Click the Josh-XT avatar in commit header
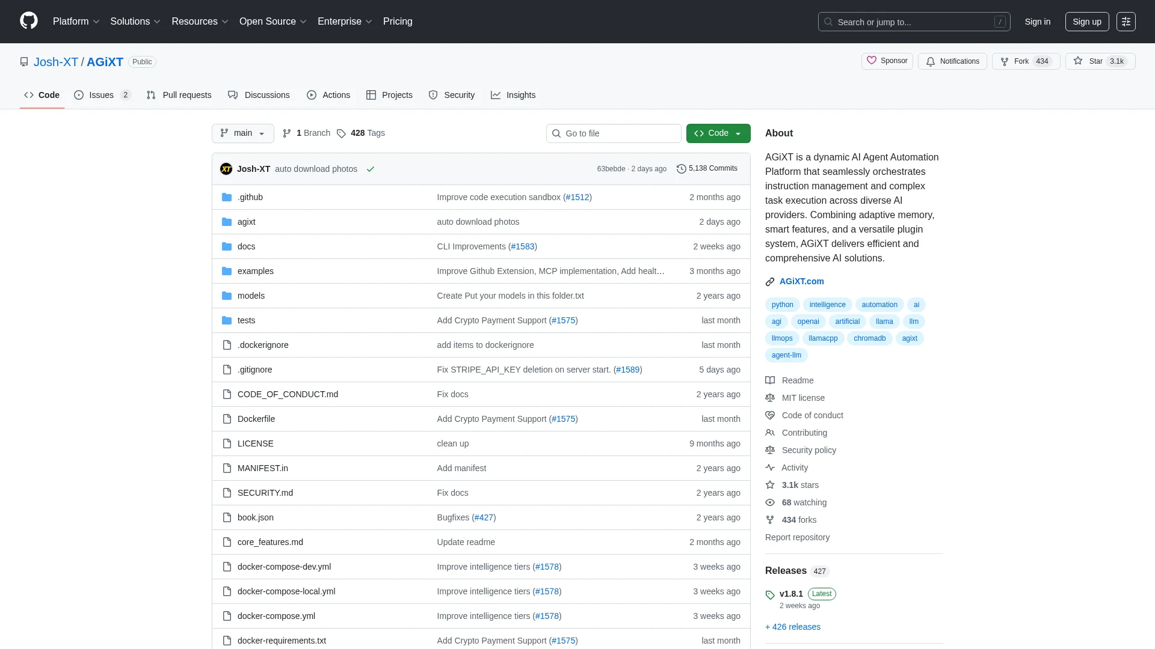This screenshot has height=649, width=1155. (226, 169)
